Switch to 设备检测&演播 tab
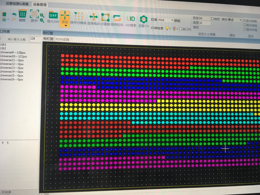This screenshot has height=195, width=260. pos(17,4)
